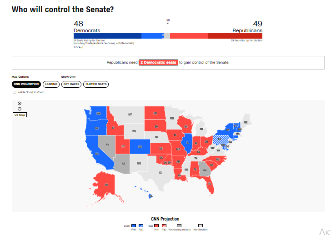Screen dimensions: 331x240
Task: Show only Key Races
Action: 71,84
